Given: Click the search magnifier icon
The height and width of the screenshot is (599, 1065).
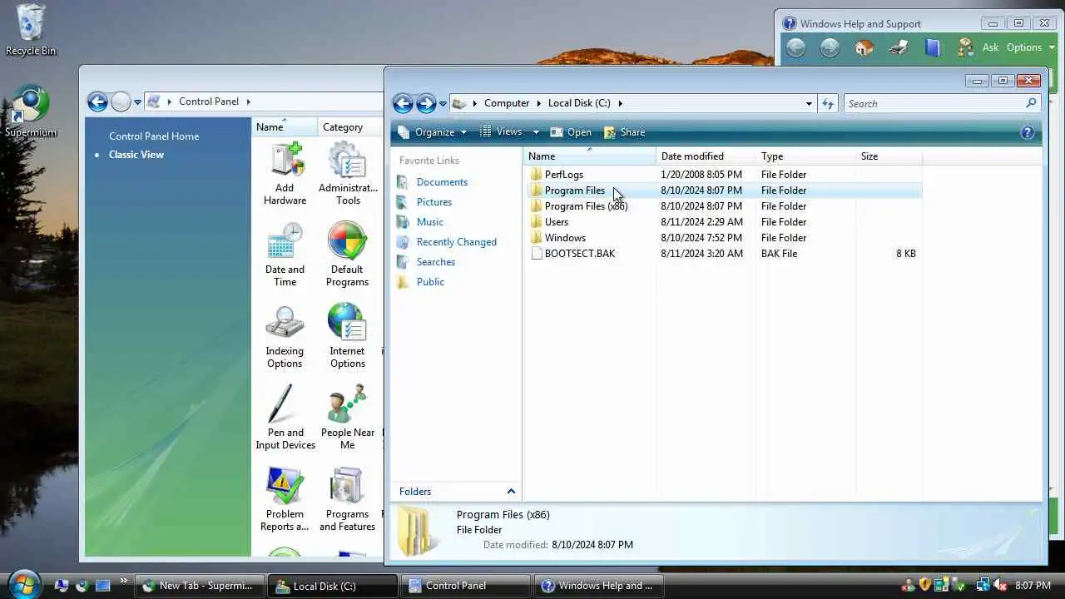Looking at the screenshot, I should (1031, 103).
